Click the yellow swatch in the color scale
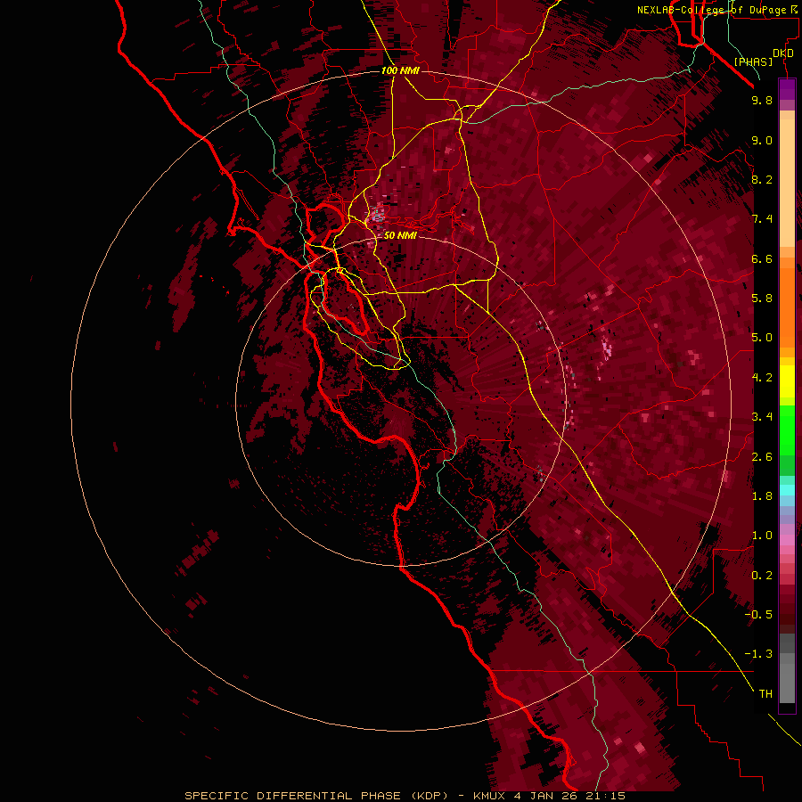This screenshot has width=802, height=802. pyautogui.click(x=787, y=381)
